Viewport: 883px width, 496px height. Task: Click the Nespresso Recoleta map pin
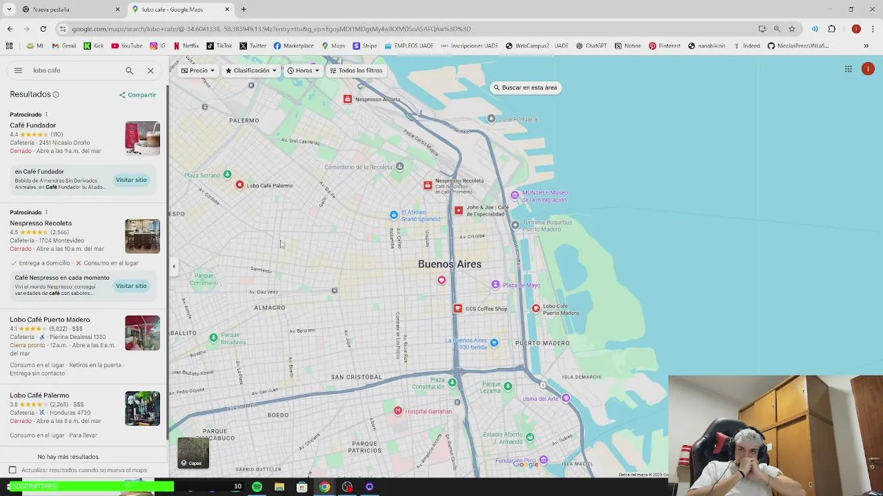428,185
